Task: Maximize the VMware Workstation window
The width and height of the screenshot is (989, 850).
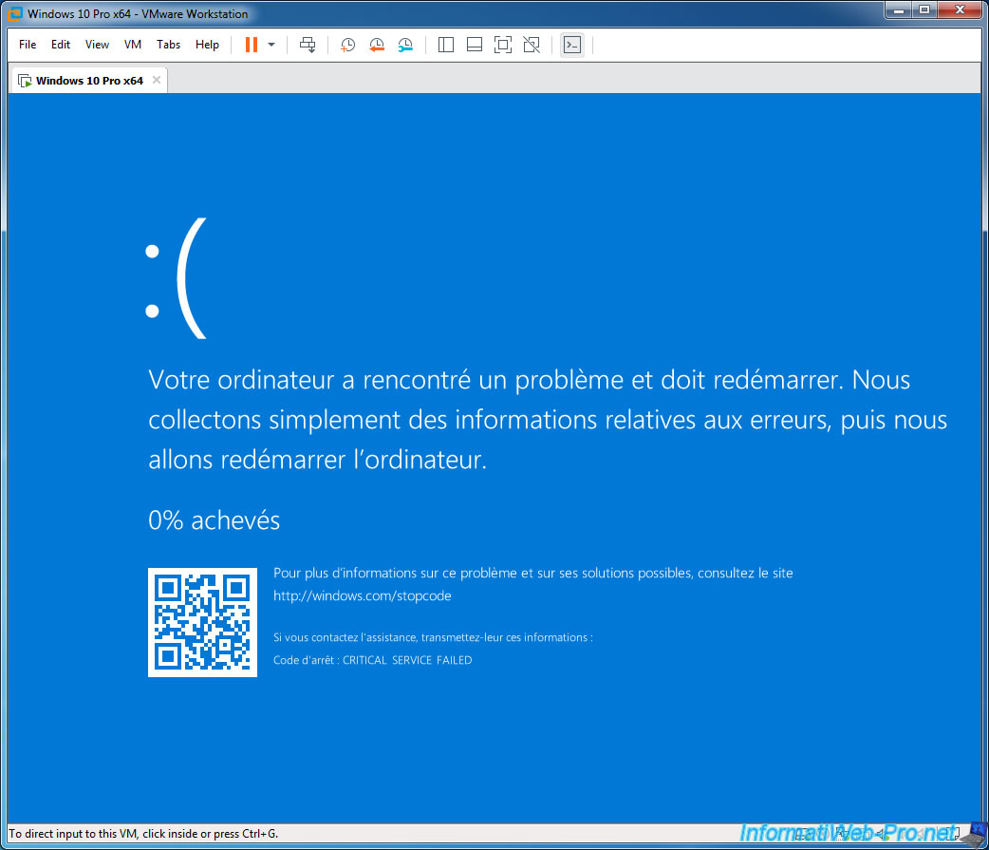Action: (924, 10)
